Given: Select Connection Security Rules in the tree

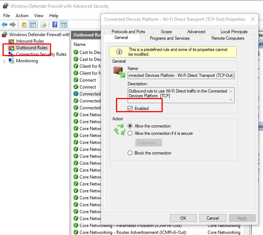Looking at the screenshot, I should click(x=41, y=54).
